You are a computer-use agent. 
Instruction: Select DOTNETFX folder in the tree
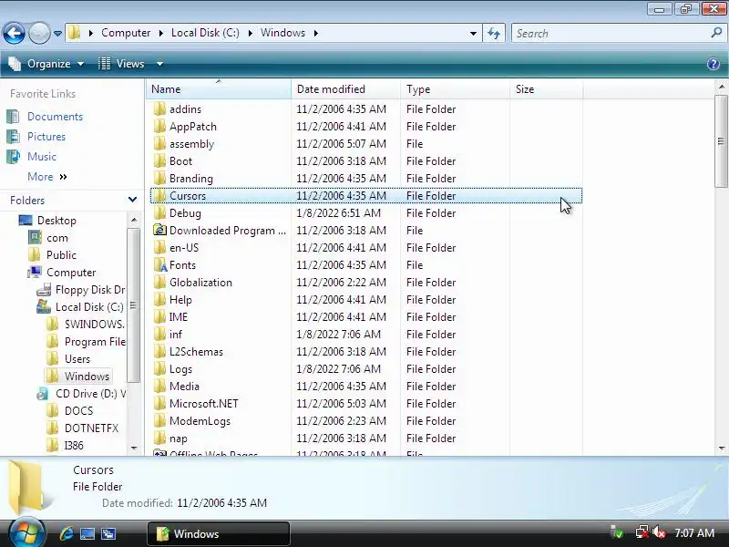91,428
